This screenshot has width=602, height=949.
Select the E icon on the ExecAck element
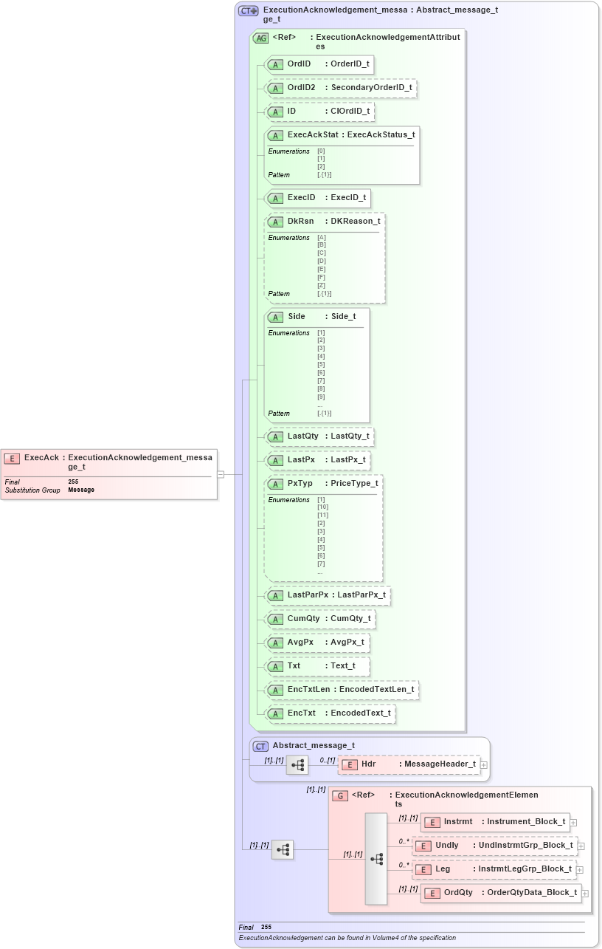pos(11,459)
